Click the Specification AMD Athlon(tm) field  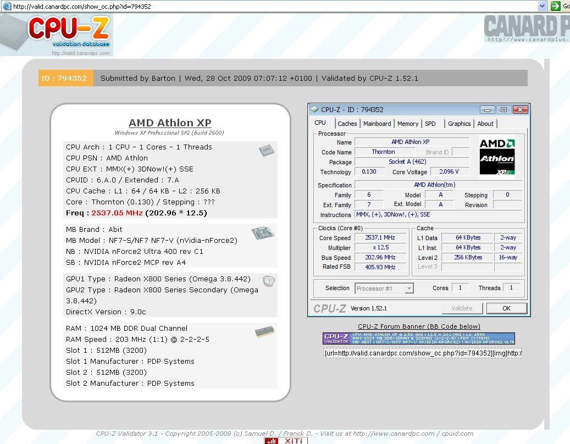coord(438,185)
